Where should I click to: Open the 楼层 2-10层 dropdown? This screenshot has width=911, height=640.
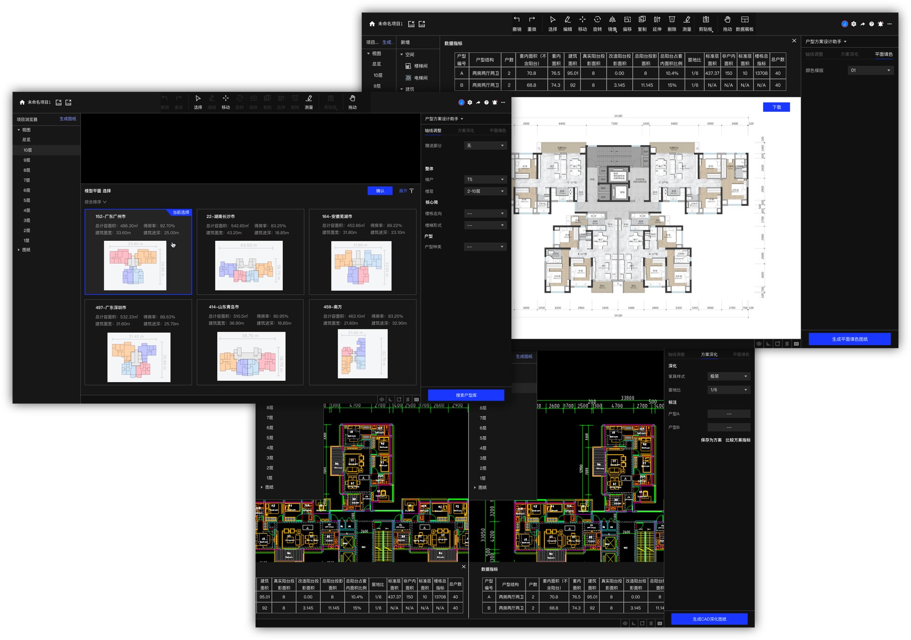point(485,191)
